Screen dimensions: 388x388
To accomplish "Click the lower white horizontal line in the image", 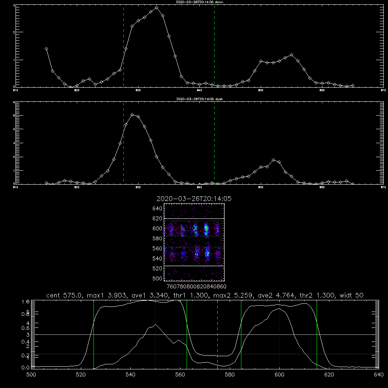I will (194, 266).
